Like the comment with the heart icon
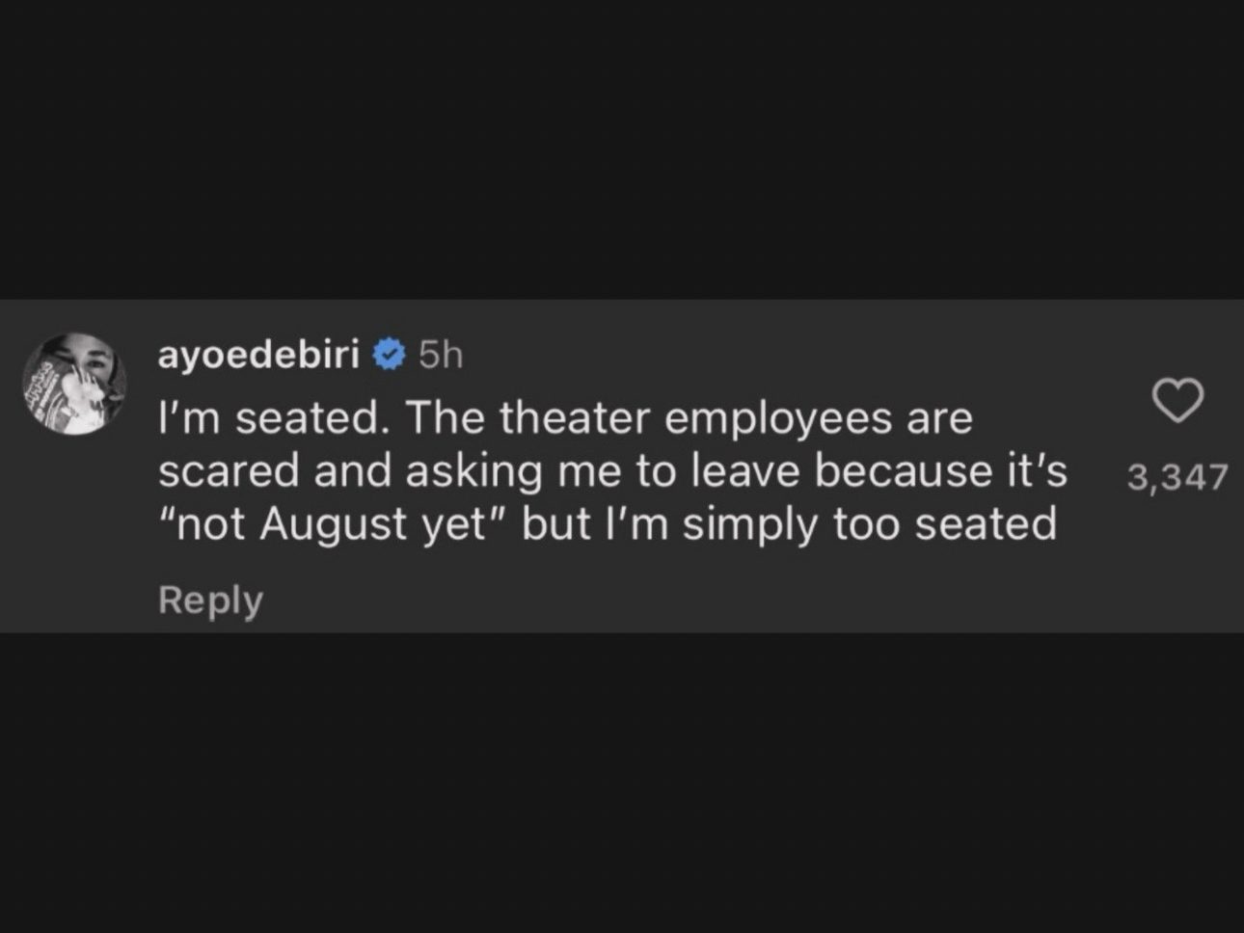1244x933 pixels. (1177, 400)
